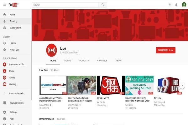Click the Home house icon
The image size is (188, 125).
tap(5, 15)
